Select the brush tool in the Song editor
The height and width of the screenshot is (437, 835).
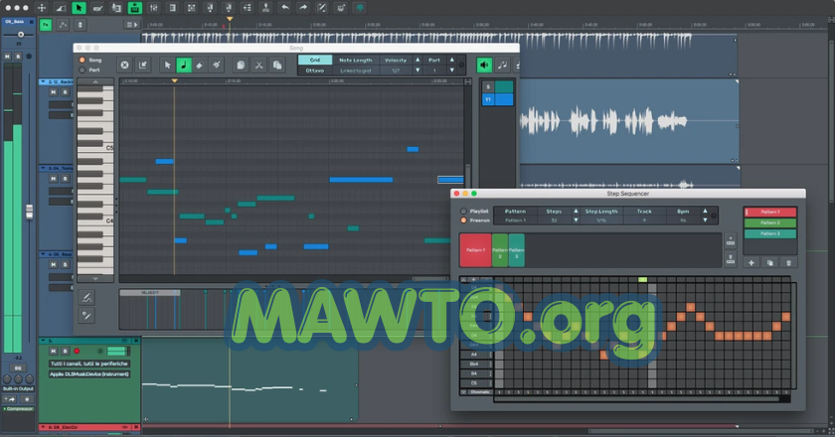[217, 65]
